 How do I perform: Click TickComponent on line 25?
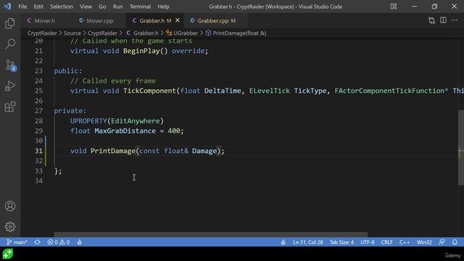pyautogui.click(x=149, y=91)
